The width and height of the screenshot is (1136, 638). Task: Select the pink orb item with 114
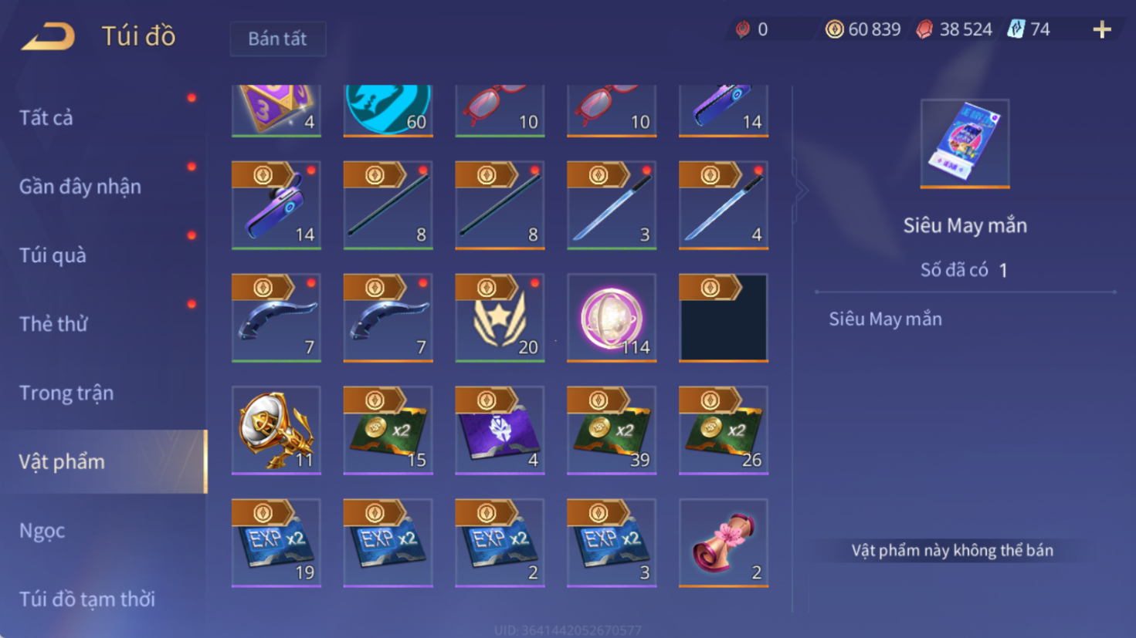coord(612,318)
